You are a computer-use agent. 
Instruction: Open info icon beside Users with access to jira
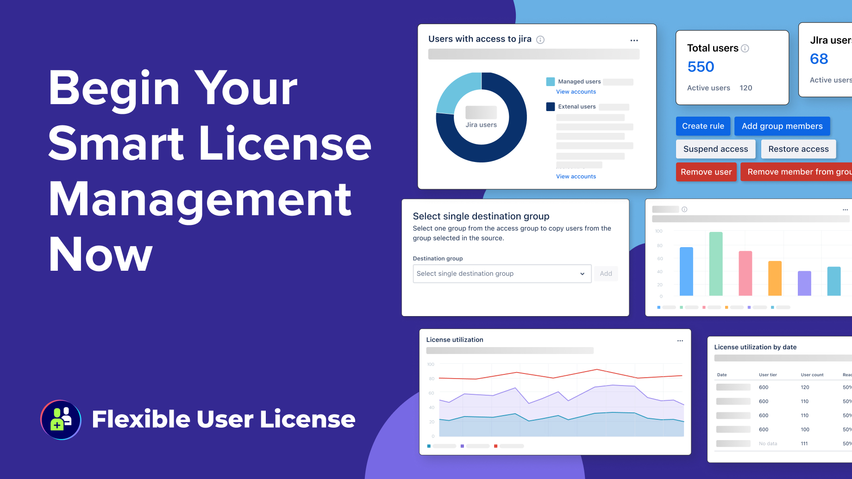click(x=540, y=40)
